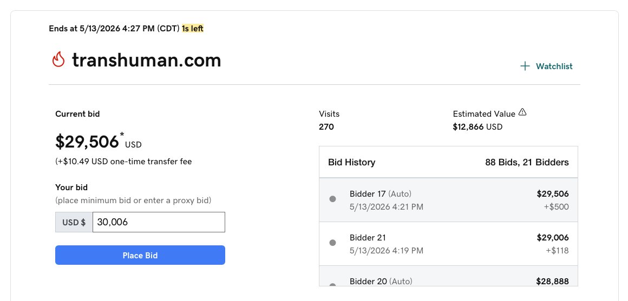
Task: Click the plus icon next to Watchlist
Action: 525,66
